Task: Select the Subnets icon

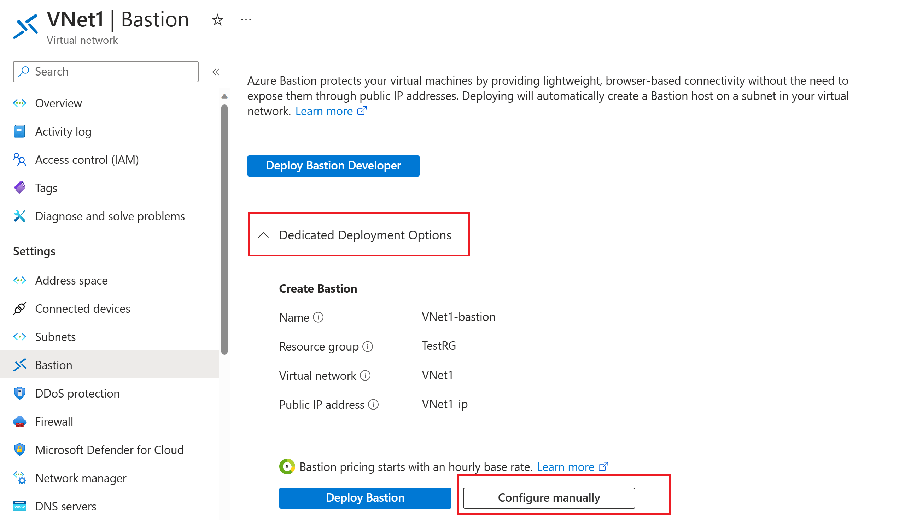Action: click(20, 337)
